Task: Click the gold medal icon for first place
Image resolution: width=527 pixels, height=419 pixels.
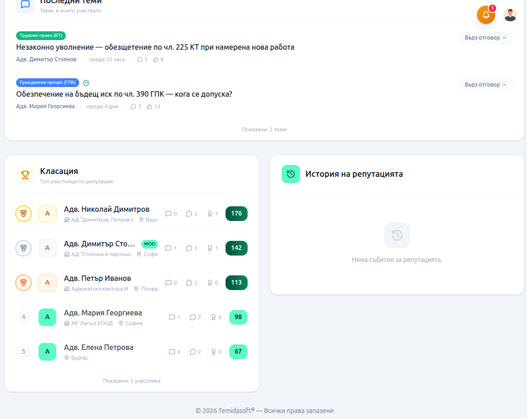Action: [x=23, y=214]
